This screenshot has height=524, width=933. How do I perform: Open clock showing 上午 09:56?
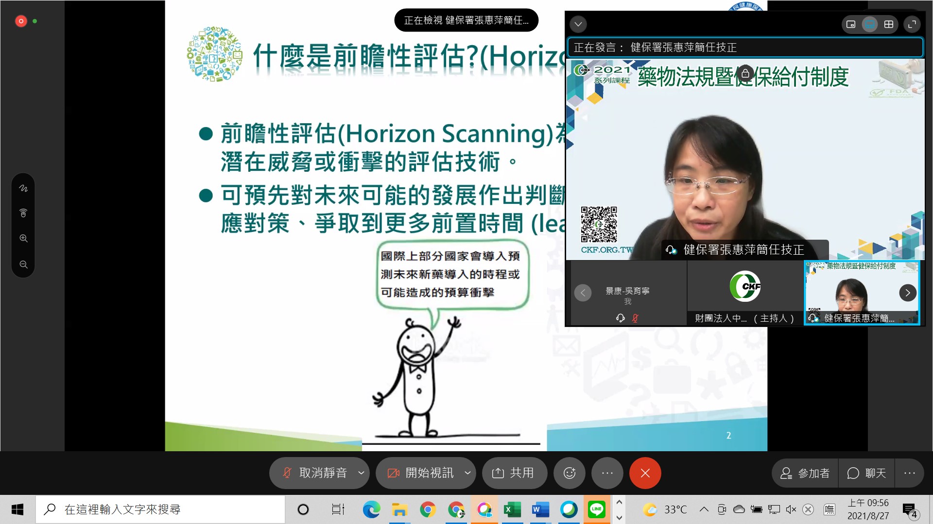pos(868,509)
